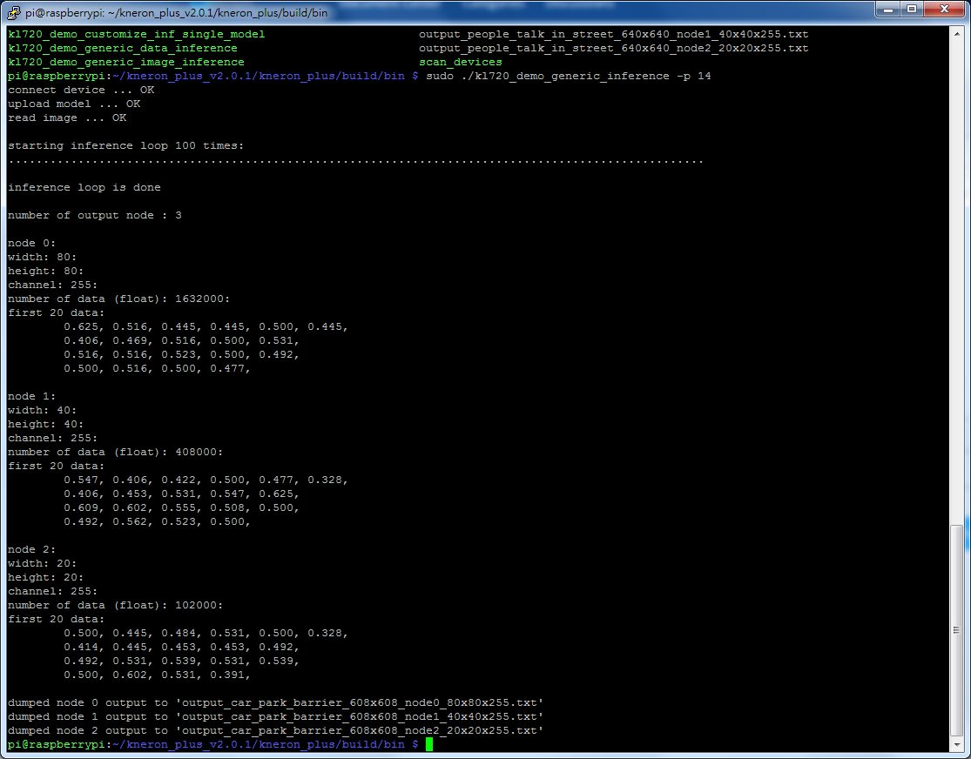Image resolution: width=971 pixels, height=759 pixels.
Task: Click kl720_demo_customize_inf_single_model file name
Action: [136, 34]
